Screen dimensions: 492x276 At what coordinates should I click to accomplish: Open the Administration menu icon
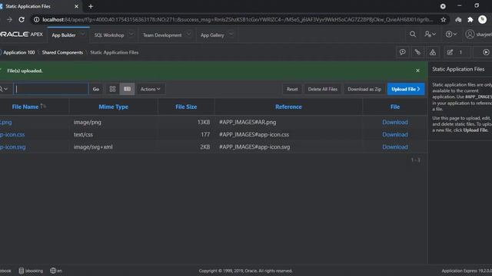430,34
